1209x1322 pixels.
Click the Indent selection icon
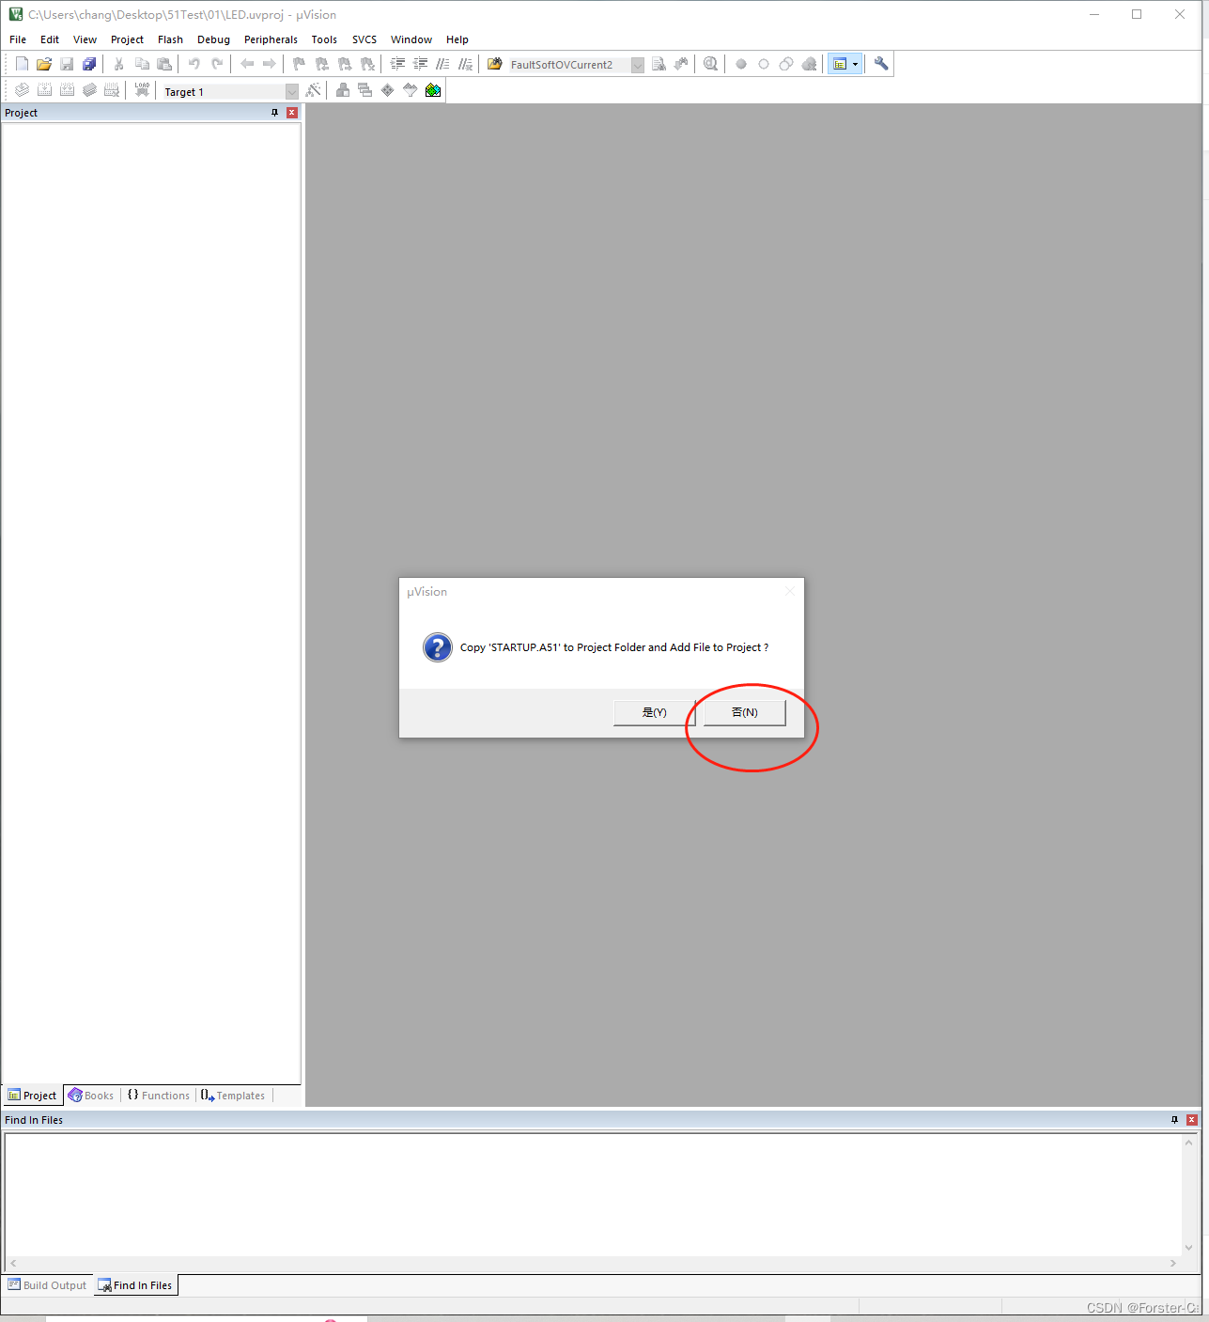[x=397, y=64]
